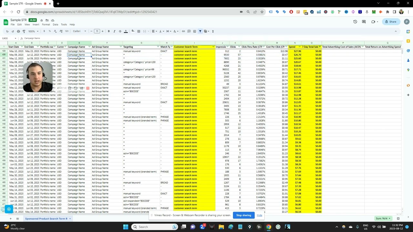Toggle strikethrough formatting
Screen dimensions: 413x232
[120, 31]
